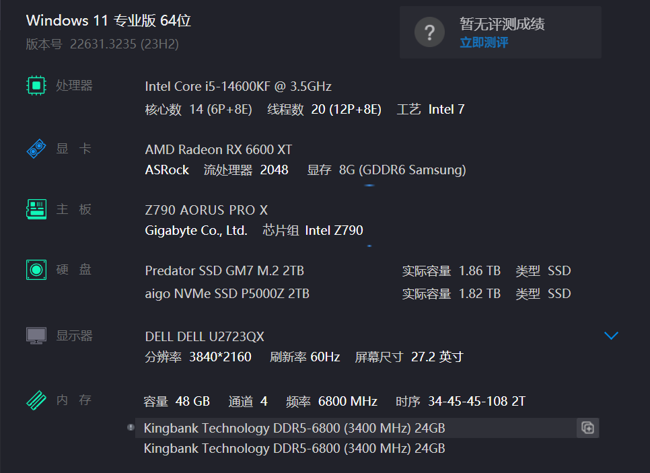The width and height of the screenshot is (650, 473).
Task: Click the monitor (显示器) icon
Action: click(x=36, y=335)
